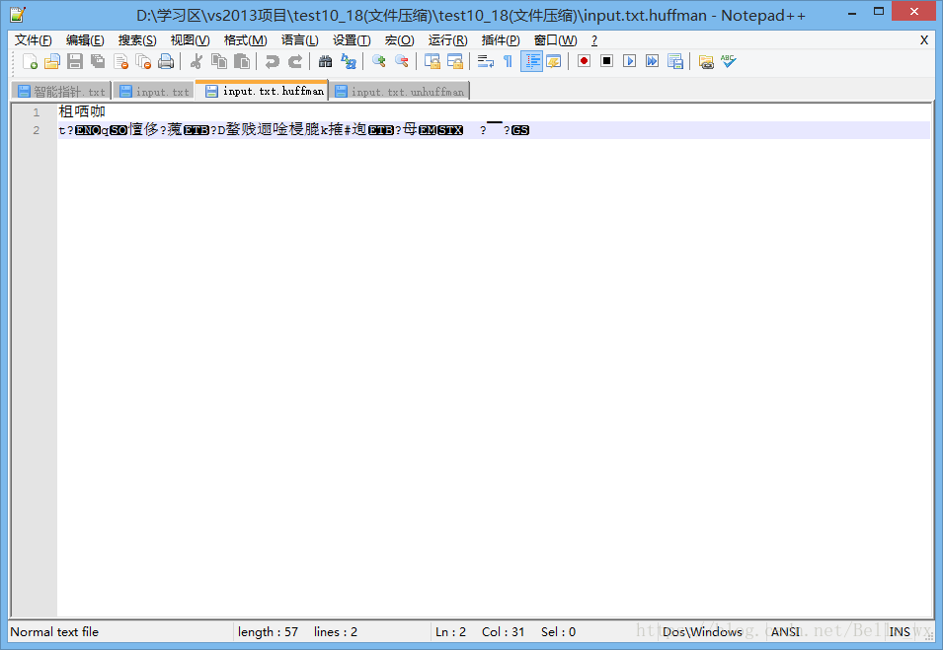Viewport: 943px width, 650px height.
Task: Open the 搜索(S) menu
Action: click(137, 40)
